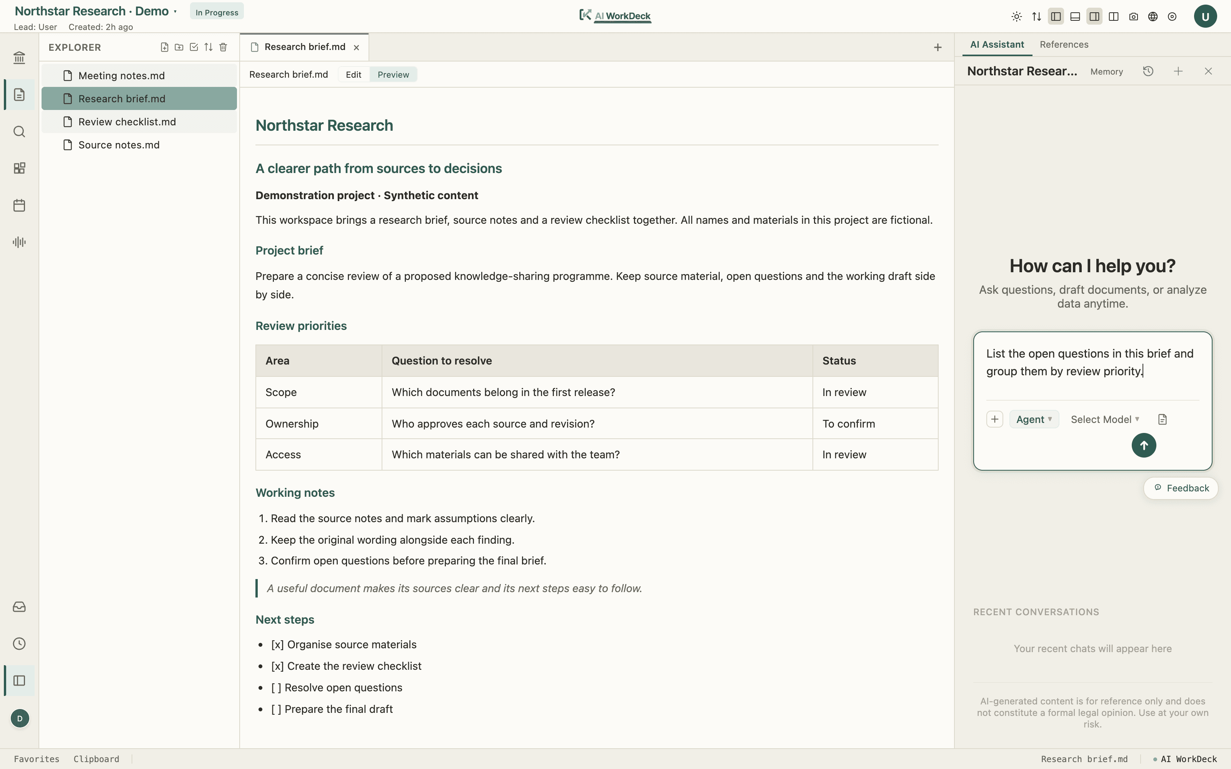
Task: Open Favorites in the status bar
Action: tap(37, 759)
